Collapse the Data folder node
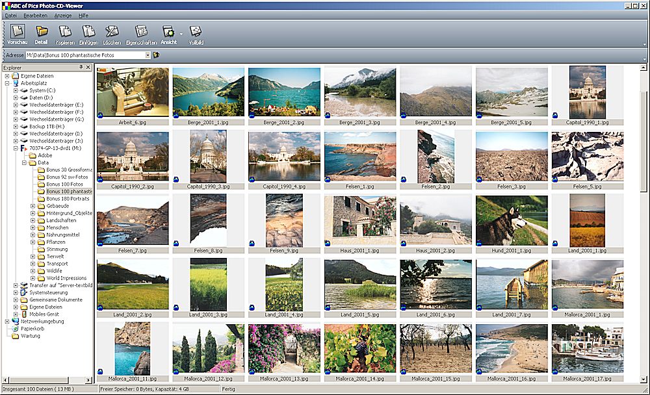 point(24,163)
